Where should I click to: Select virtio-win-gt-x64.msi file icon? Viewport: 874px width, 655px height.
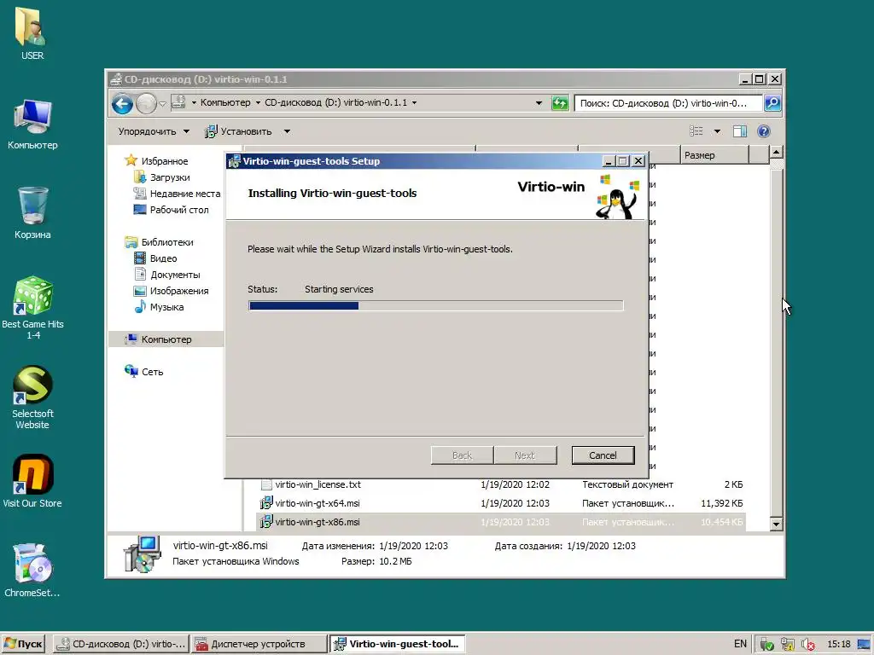[266, 503]
